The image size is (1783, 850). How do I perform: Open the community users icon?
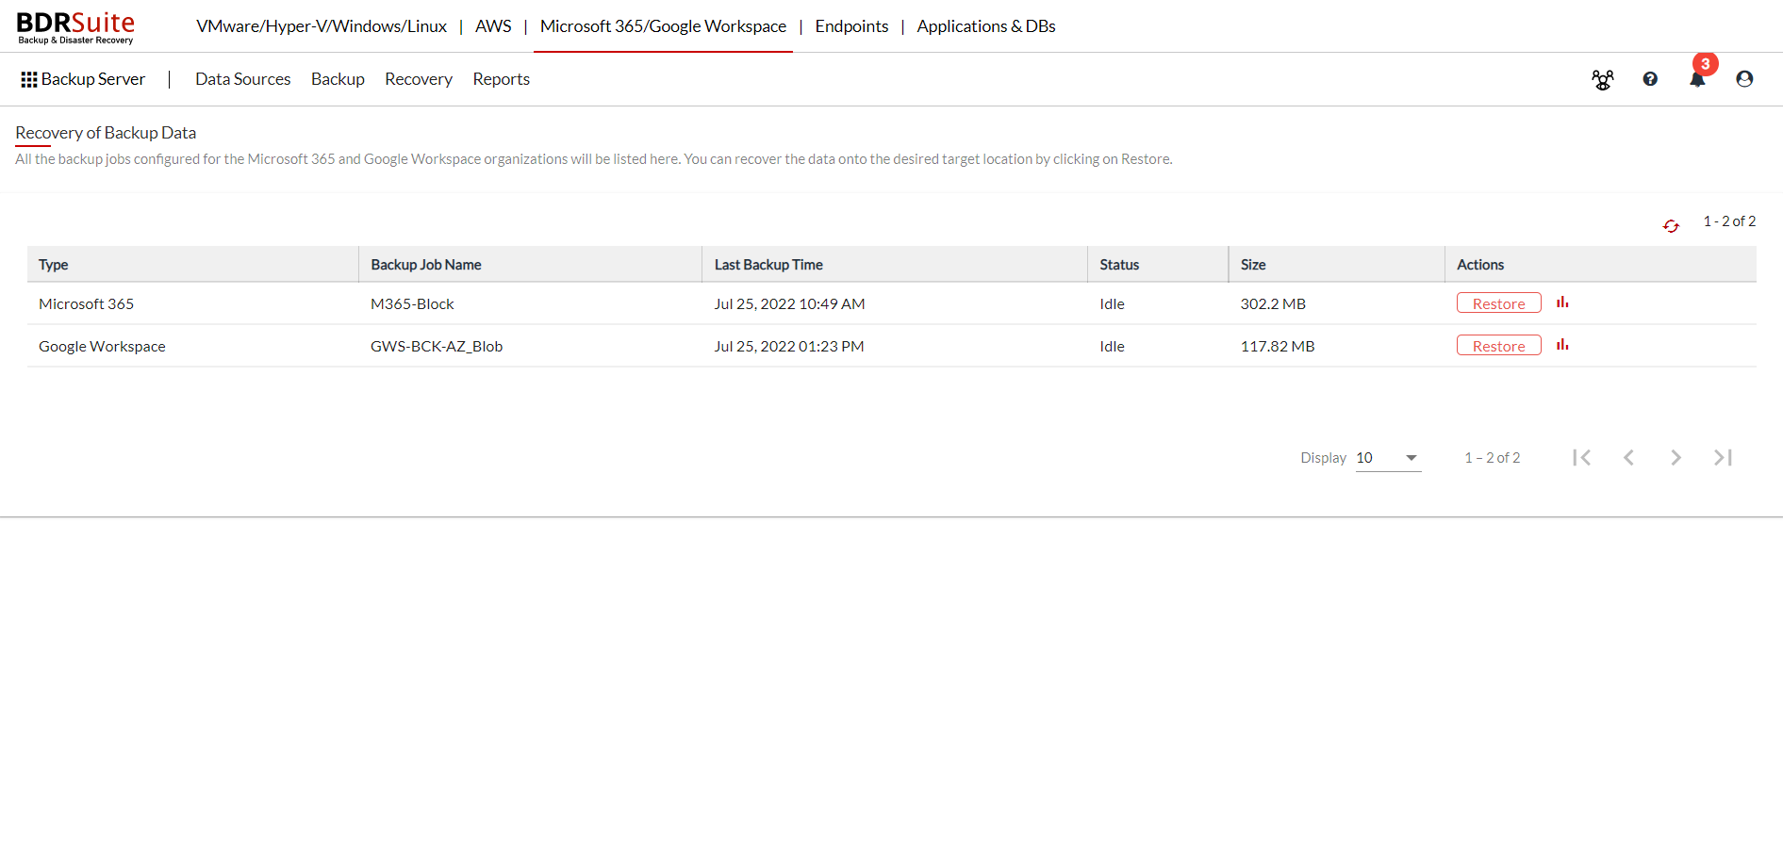tap(1603, 80)
